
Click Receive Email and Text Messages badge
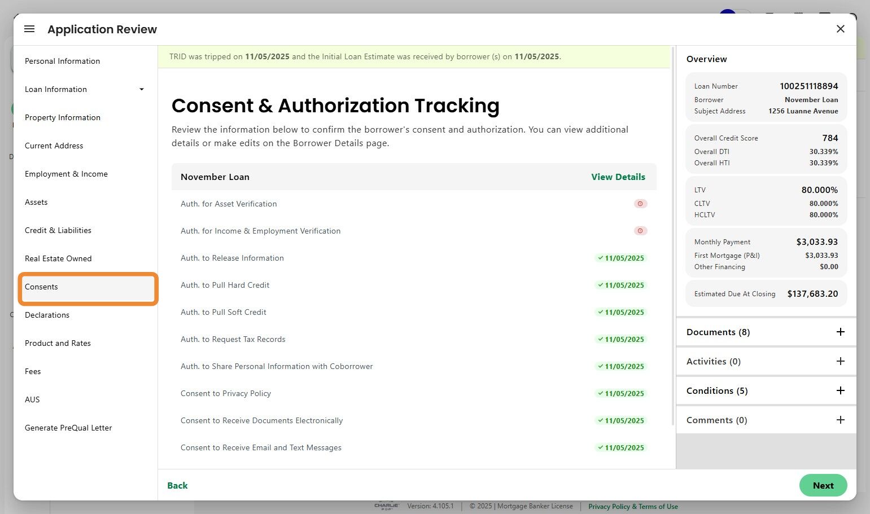click(x=621, y=448)
